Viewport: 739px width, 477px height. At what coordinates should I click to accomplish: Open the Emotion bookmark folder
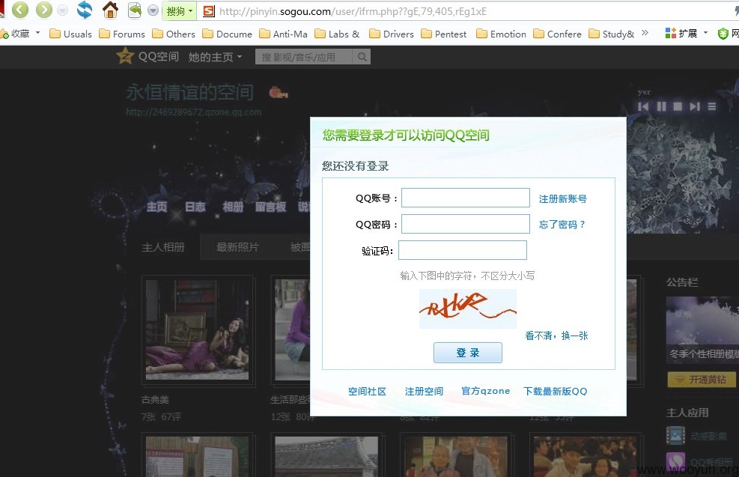(x=501, y=34)
